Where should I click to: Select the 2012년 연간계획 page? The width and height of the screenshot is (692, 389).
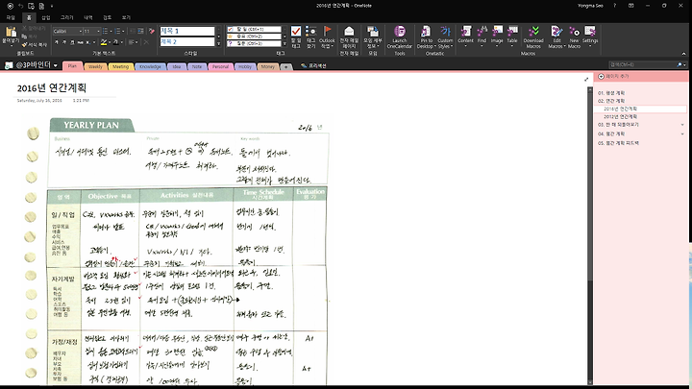point(620,117)
